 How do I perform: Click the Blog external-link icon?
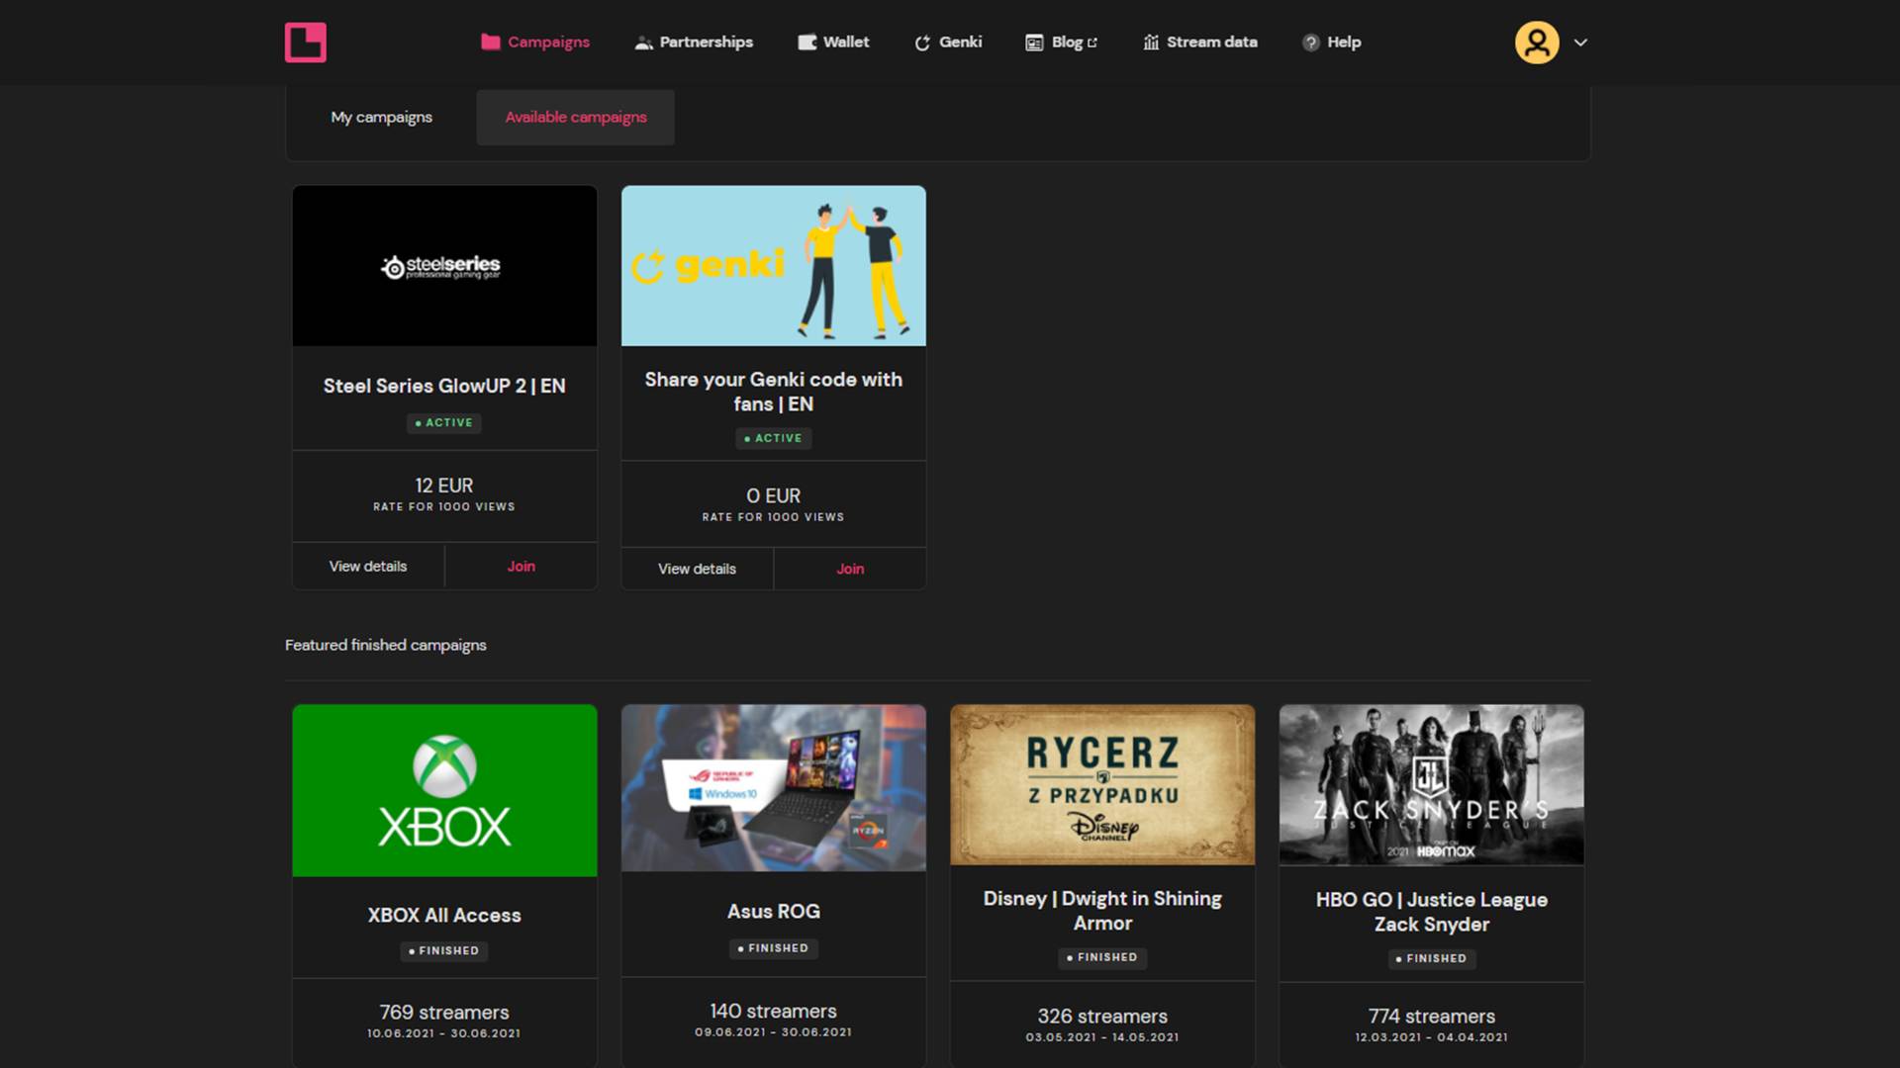coord(1092,43)
